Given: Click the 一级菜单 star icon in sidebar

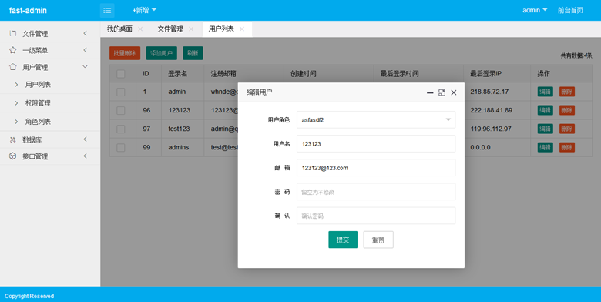Looking at the screenshot, I should point(12,50).
